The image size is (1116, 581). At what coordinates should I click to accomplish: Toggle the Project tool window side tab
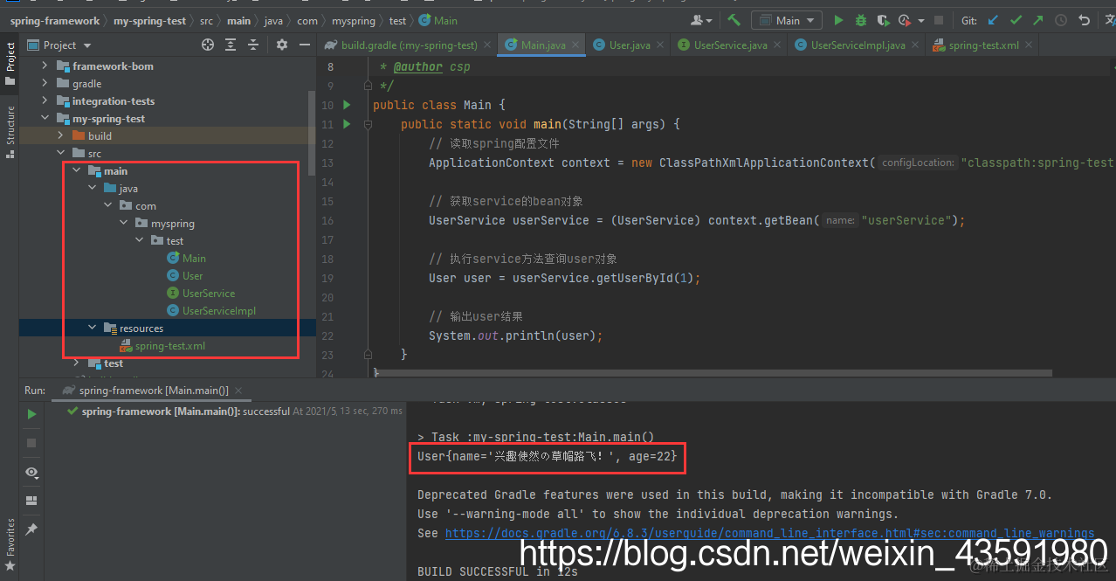coord(10,63)
